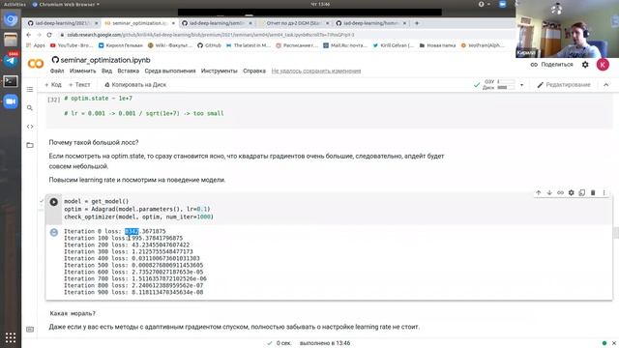Copy link to cell icon
The height and width of the screenshot is (348, 619).
(560, 192)
